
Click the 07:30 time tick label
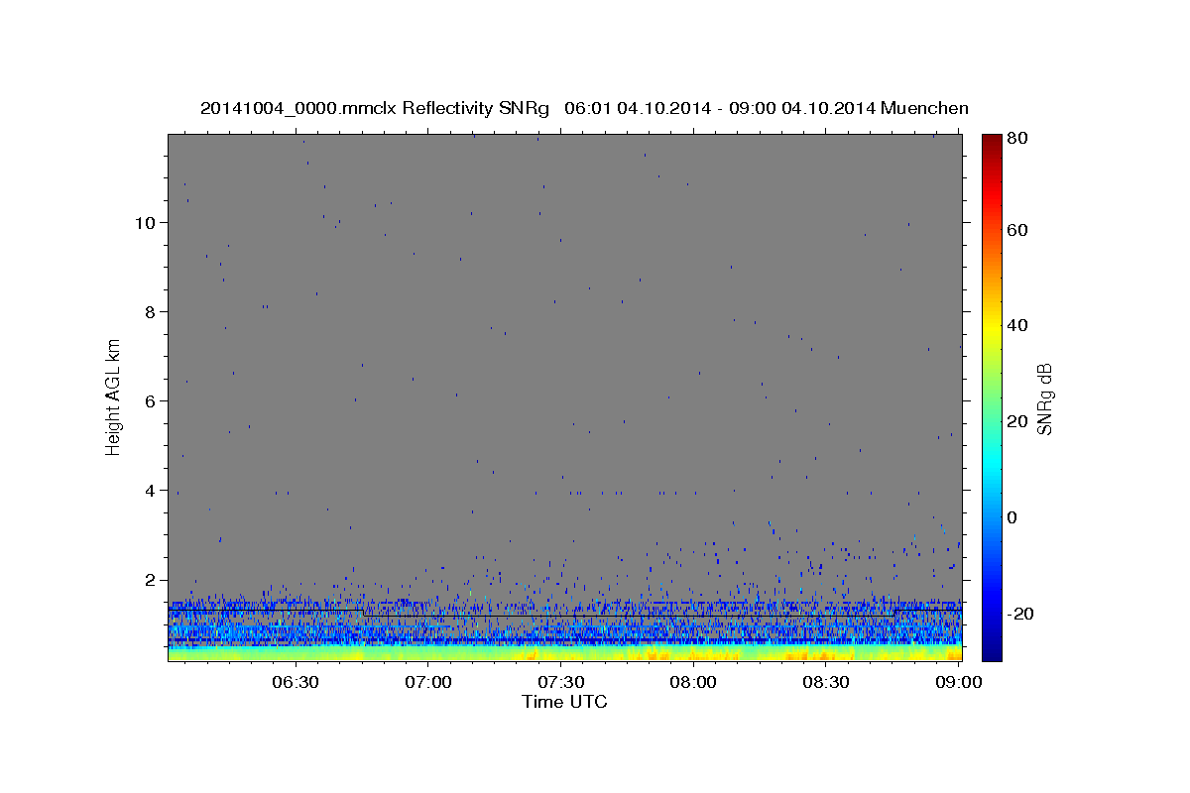tap(561, 682)
